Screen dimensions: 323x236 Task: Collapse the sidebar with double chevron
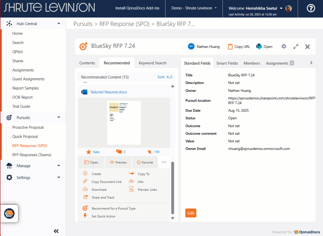(x=56, y=231)
